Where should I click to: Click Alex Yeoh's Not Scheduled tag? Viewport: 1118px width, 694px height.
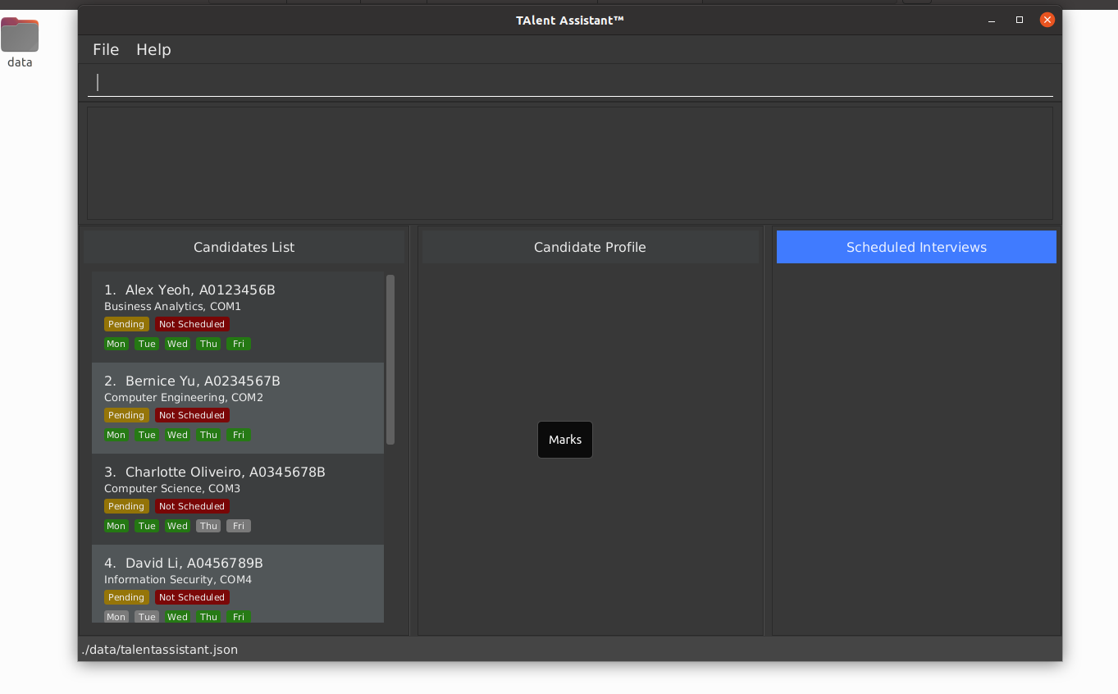click(x=192, y=324)
